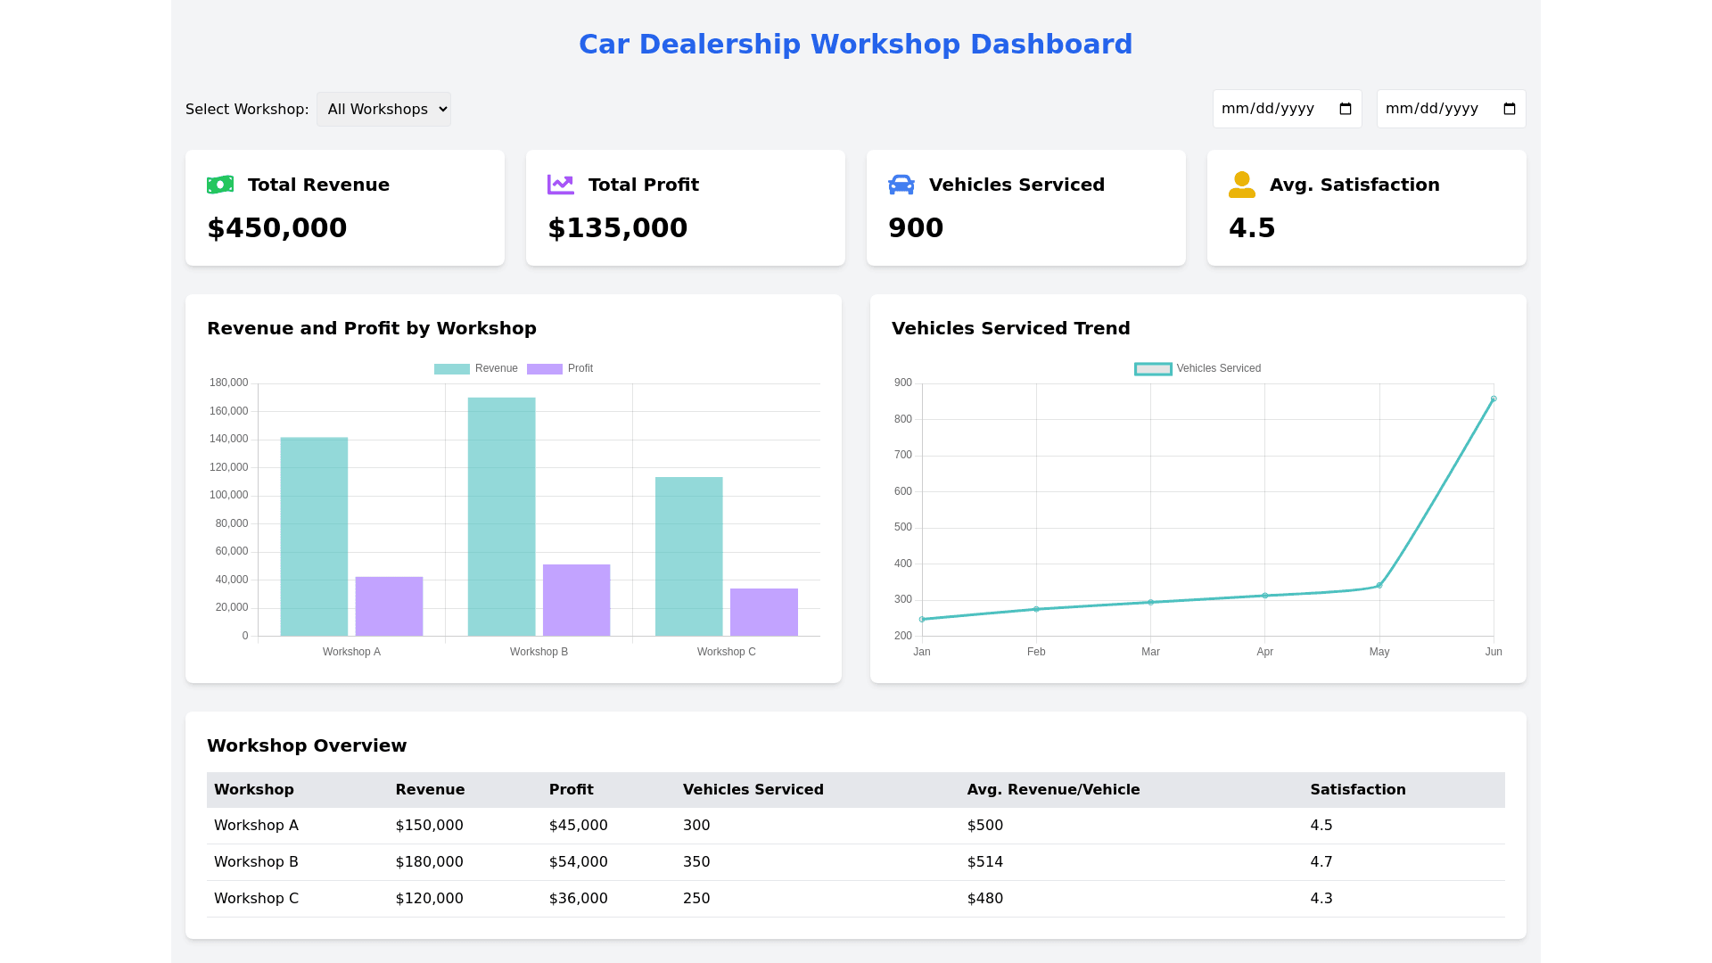Click the Workshop C purple profit bar
This screenshot has height=963, width=1712.
click(763, 613)
